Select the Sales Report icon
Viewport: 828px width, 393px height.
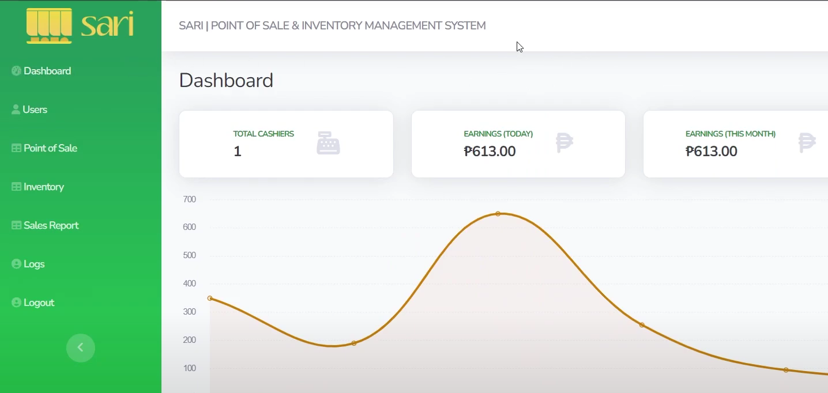tap(16, 225)
